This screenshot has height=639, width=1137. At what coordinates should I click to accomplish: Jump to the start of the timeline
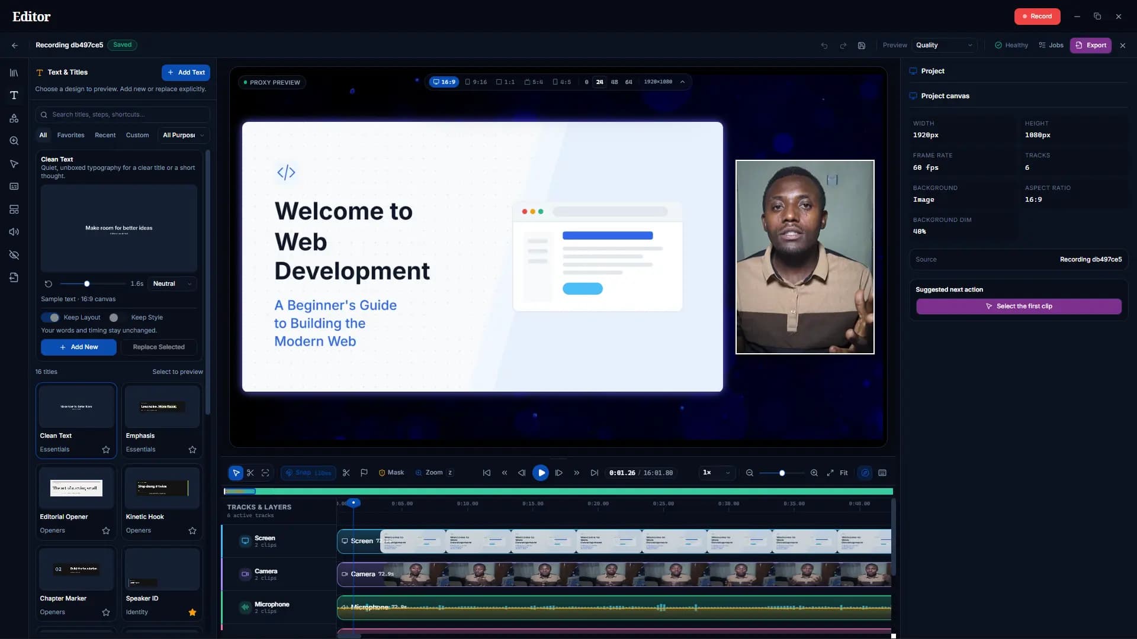click(x=487, y=473)
